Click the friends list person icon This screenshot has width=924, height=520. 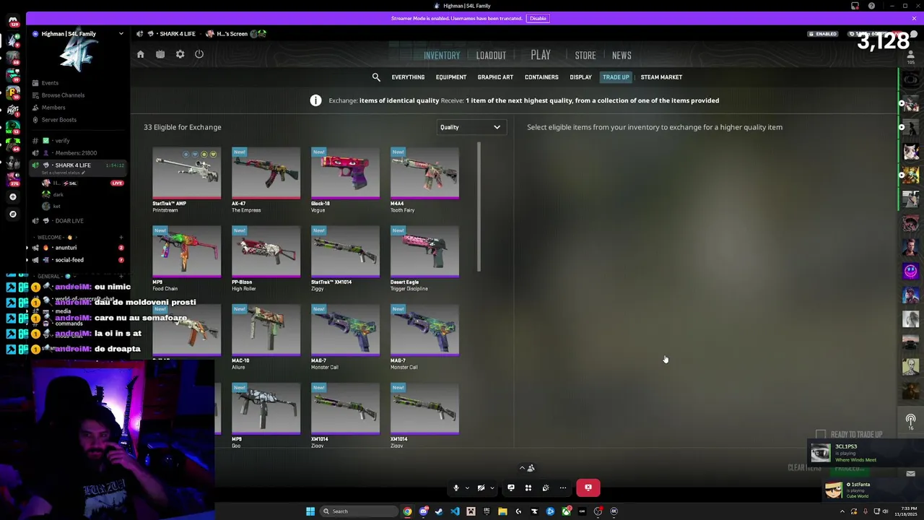pyautogui.click(x=911, y=55)
